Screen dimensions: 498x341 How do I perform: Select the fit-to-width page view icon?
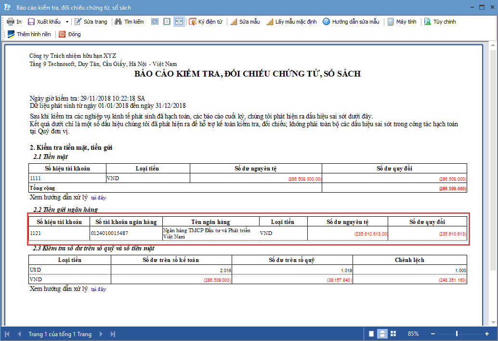(179, 22)
